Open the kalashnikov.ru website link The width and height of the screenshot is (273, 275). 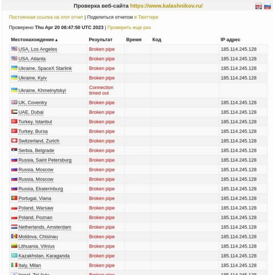pos(166,6)
